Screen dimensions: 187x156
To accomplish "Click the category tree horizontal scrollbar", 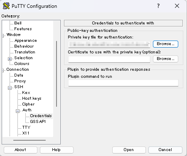I will point(30,140).
